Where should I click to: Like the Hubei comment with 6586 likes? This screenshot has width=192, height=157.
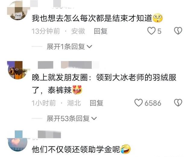tap(139, 103)
